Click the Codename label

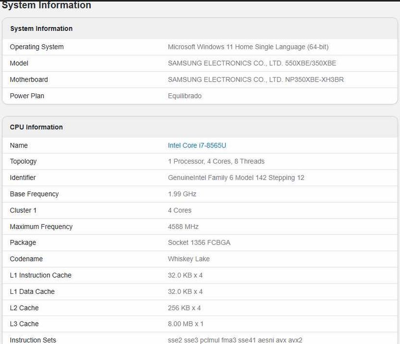point(27,258)
